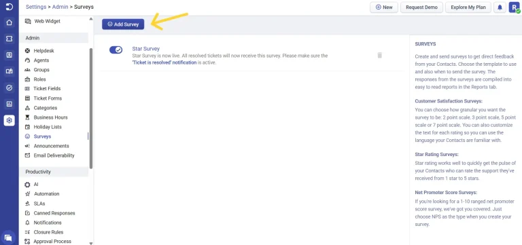Open Ticket Forms in the sidebar
The image size is (522, 245).
tap(48, 98)
